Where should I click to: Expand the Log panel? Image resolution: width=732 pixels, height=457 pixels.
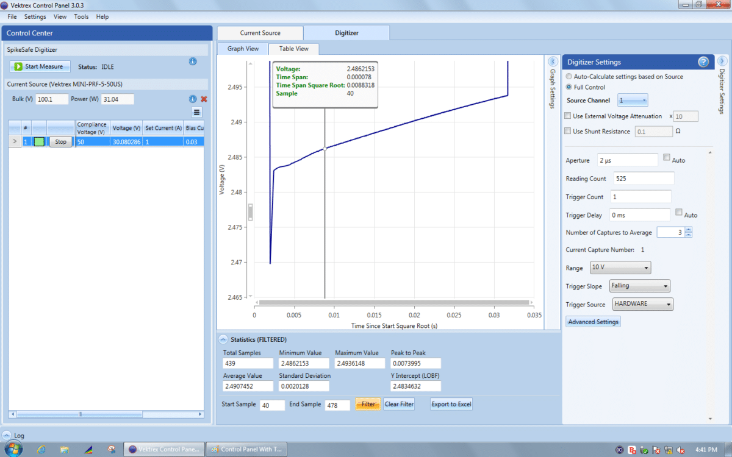tap(6, 436)
